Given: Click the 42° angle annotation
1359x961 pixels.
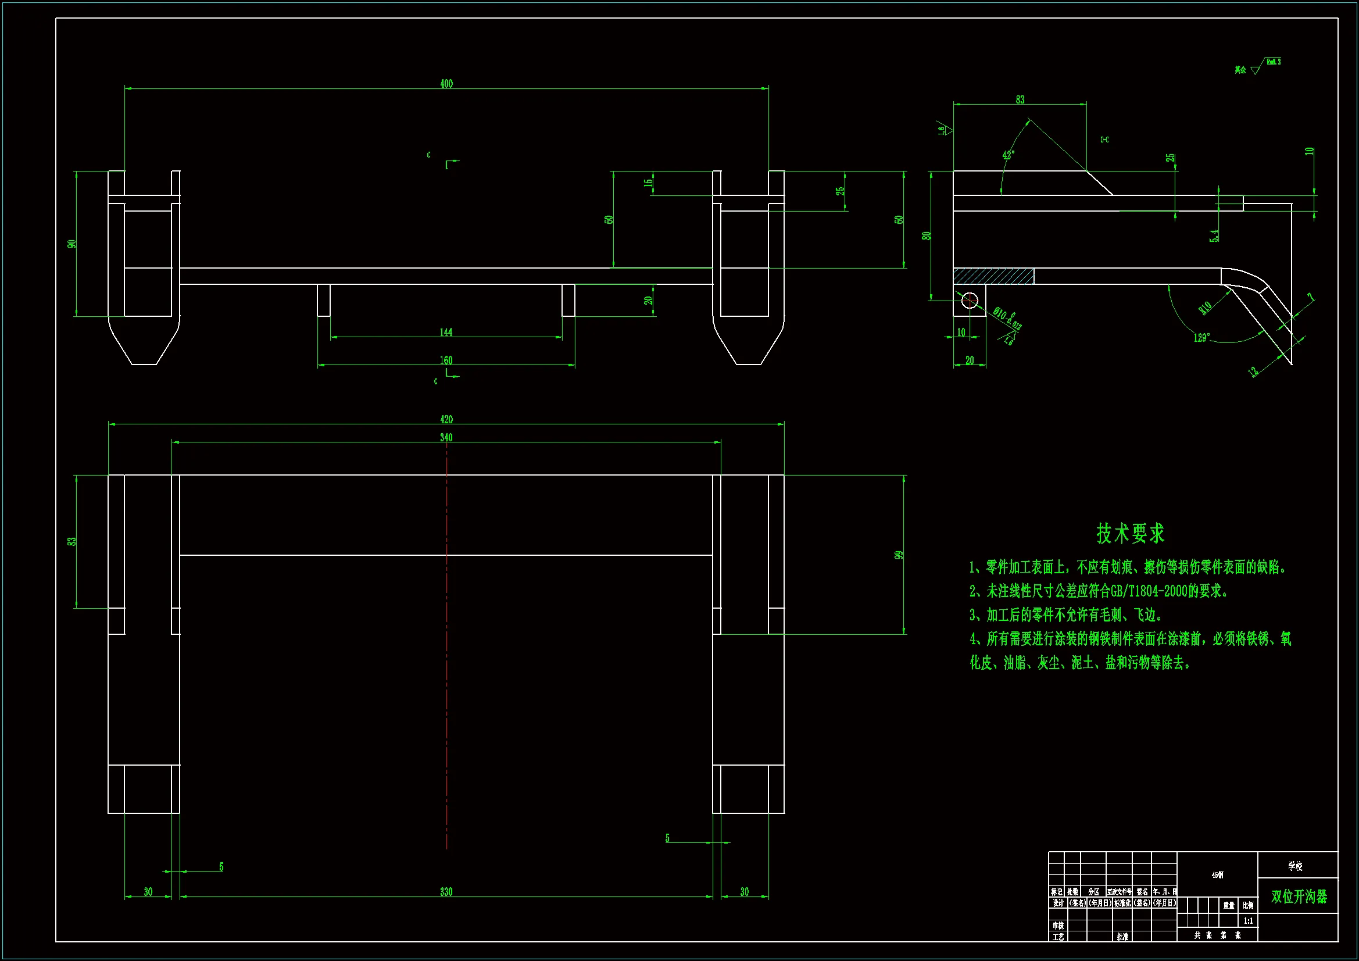Looking at the screenshot, I should [1008, 155].
